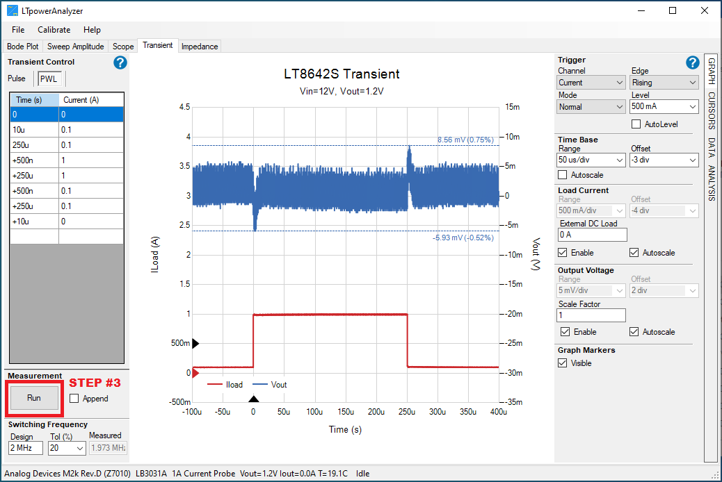
Task: Select the PWL pulse tab
Action: click(x=49, y=78)
